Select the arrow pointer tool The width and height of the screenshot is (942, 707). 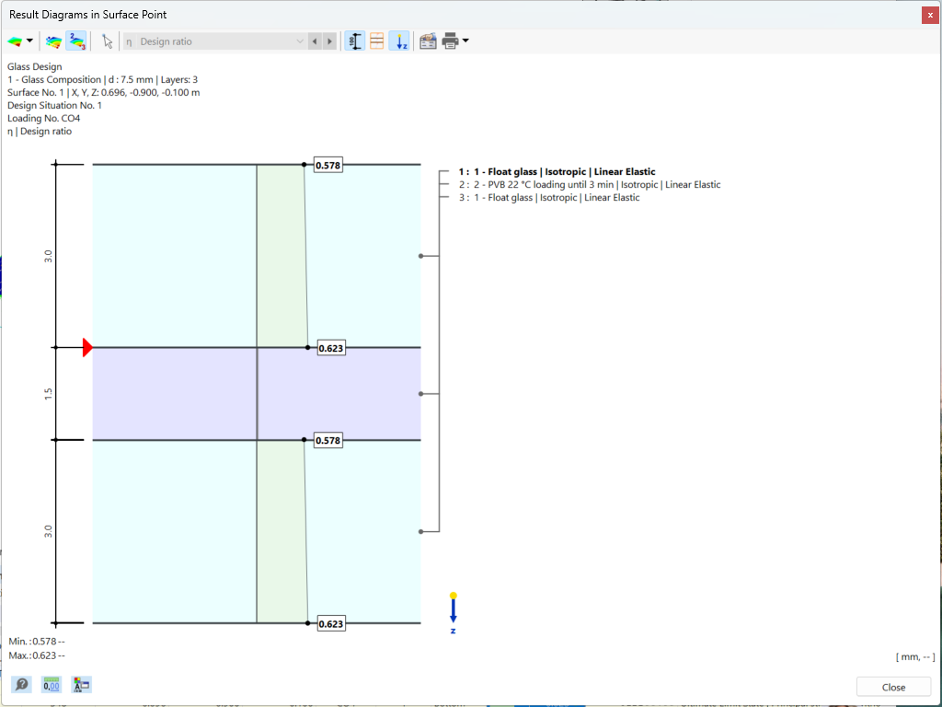[x=107, y=41]
